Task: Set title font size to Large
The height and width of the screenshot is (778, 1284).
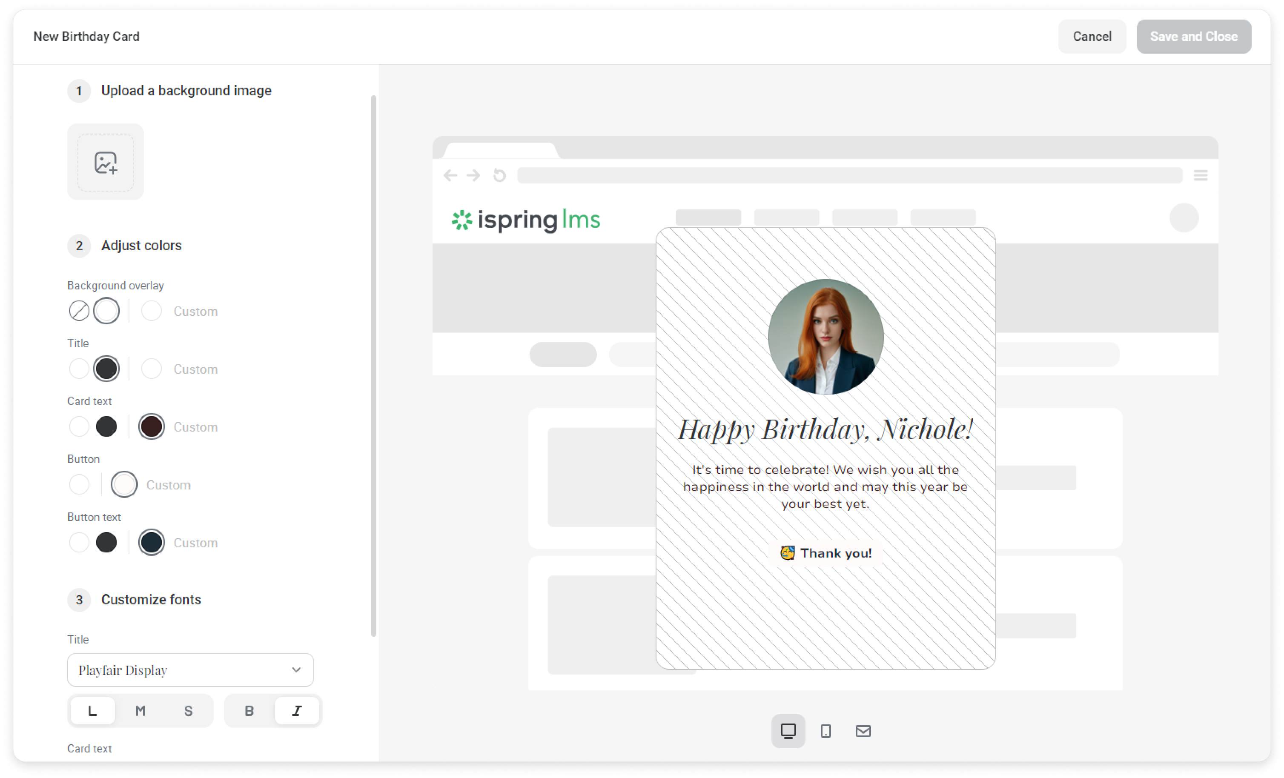Action: pos(93,711)
